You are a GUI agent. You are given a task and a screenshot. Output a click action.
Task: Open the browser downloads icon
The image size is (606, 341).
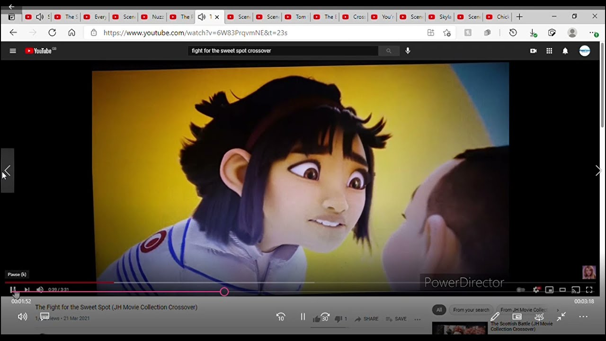click(x=534, y=33)
